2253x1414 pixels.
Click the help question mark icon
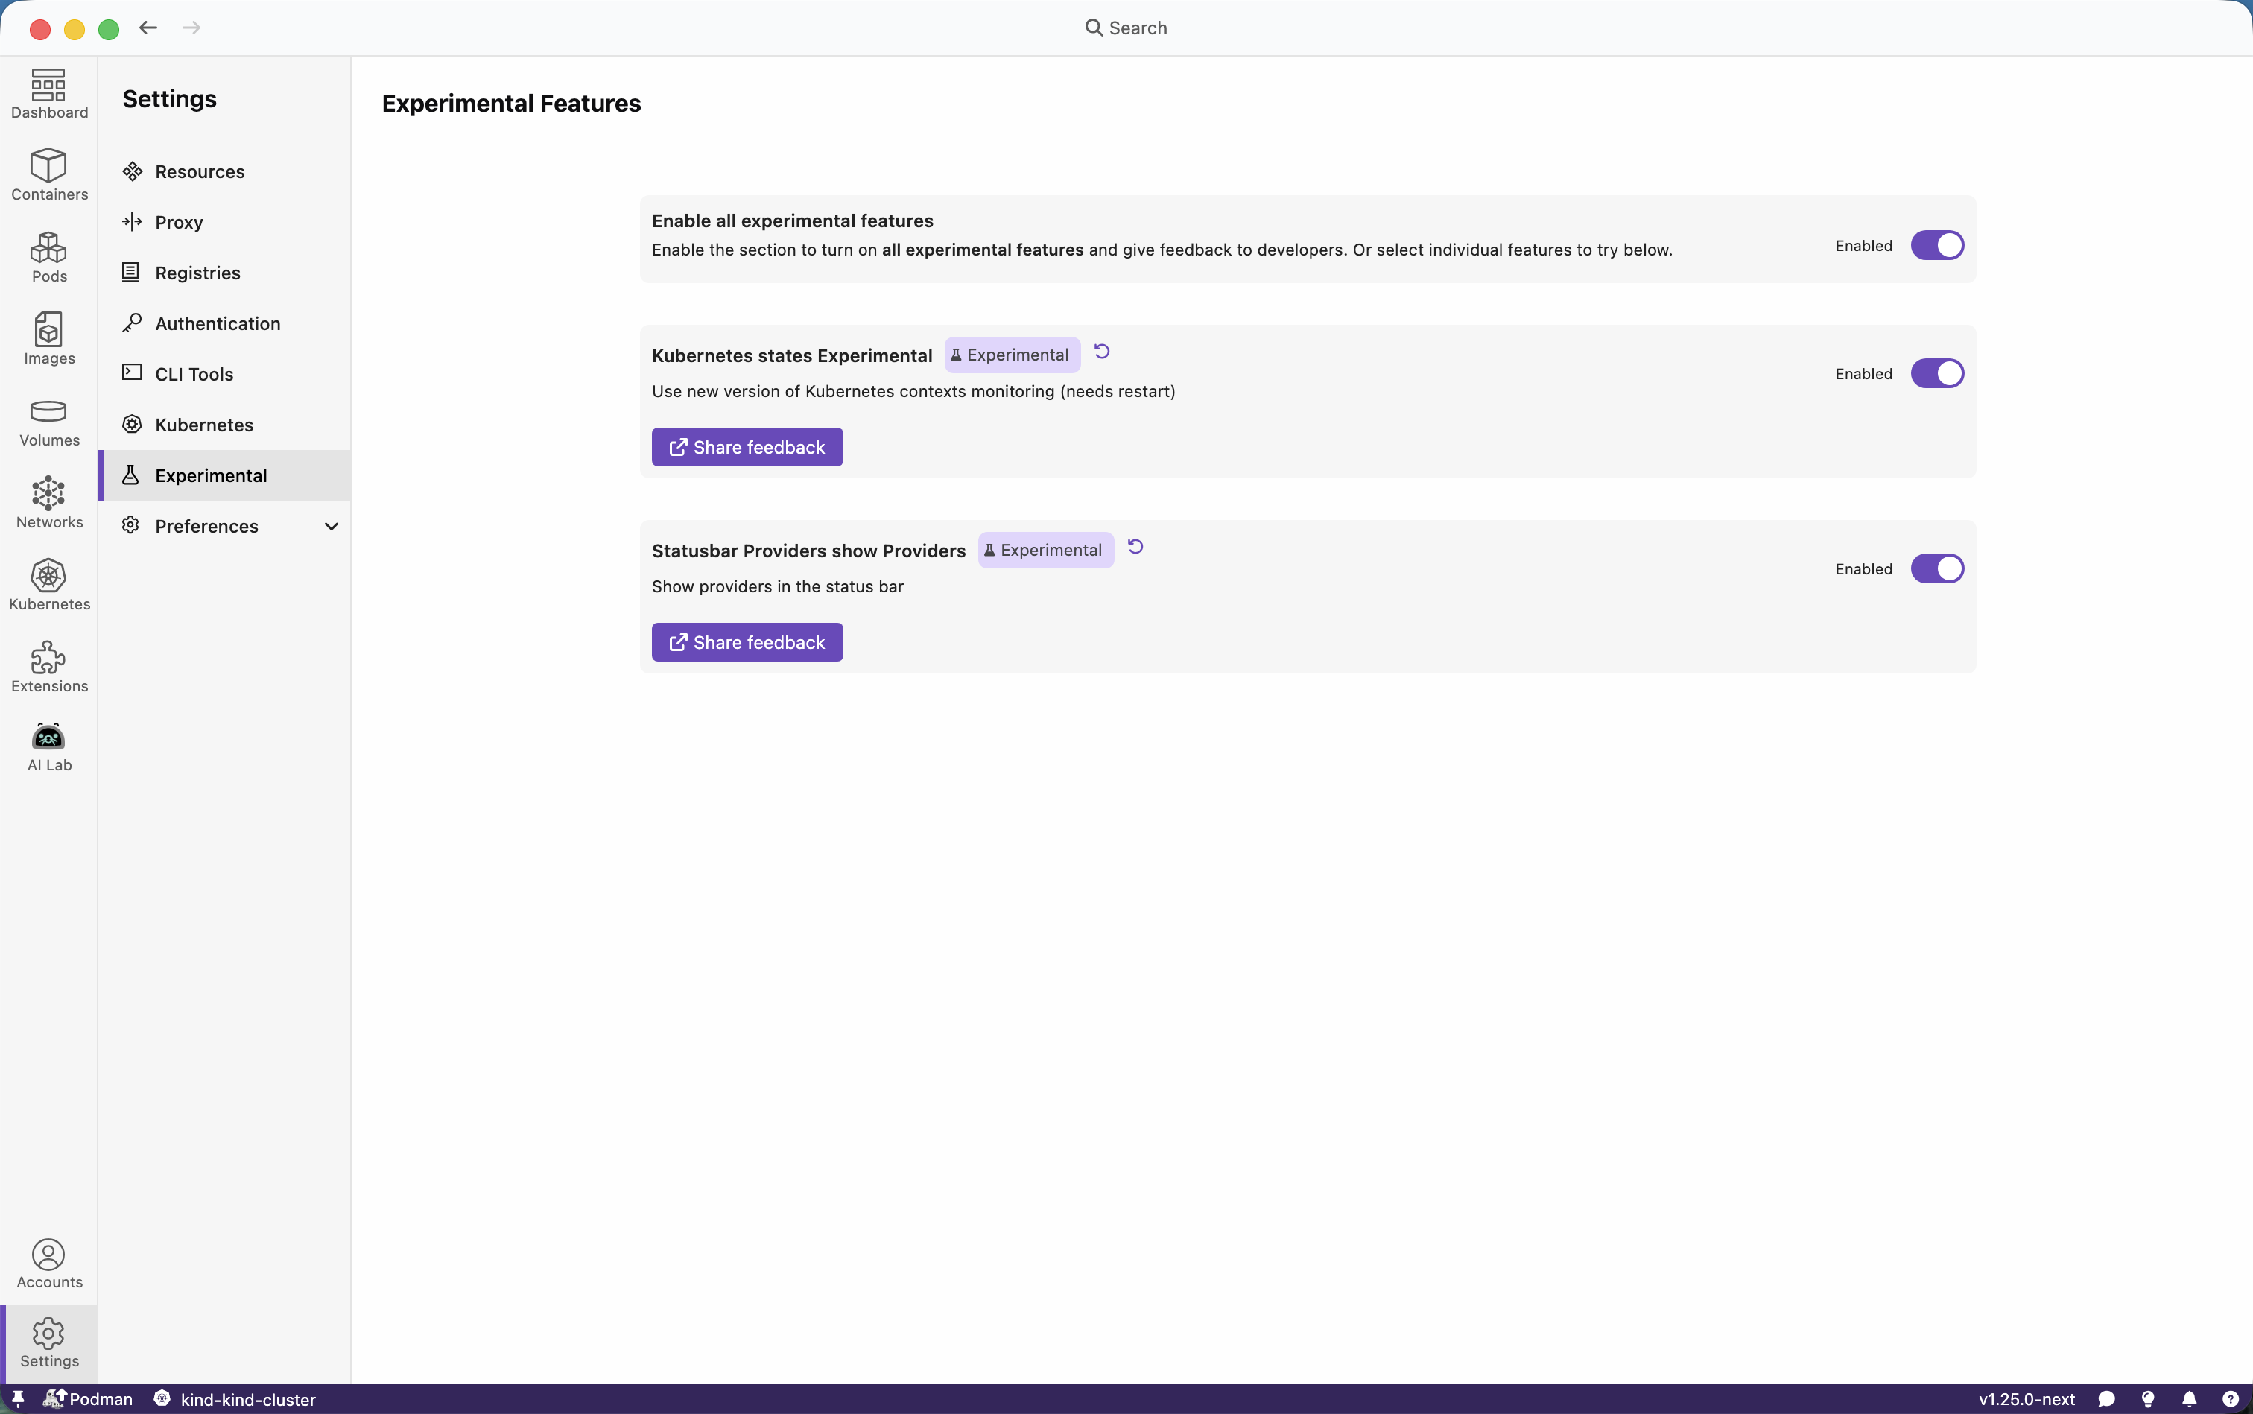[2230, 1399]
